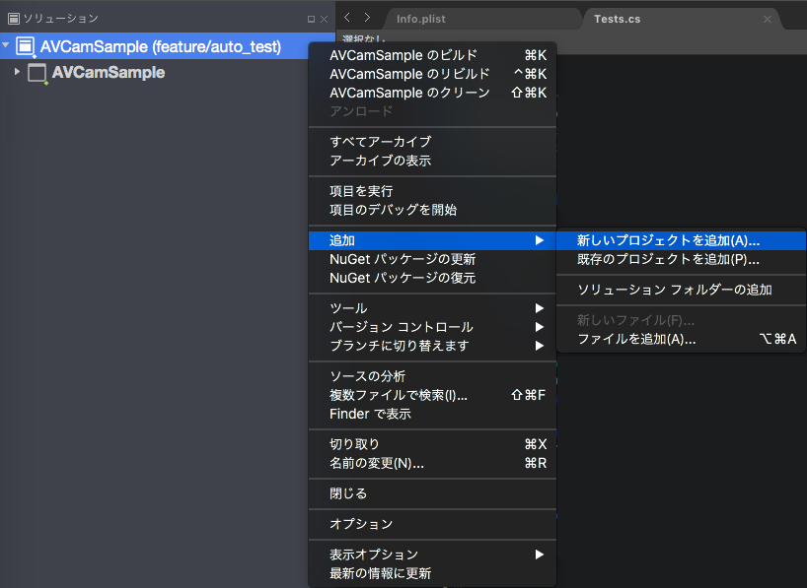Select NuGet パッケージの更新

tap(432, 259)
